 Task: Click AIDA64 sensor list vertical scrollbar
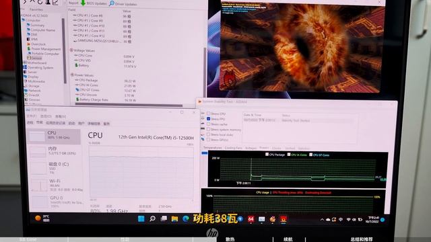[x=205, y=72]
